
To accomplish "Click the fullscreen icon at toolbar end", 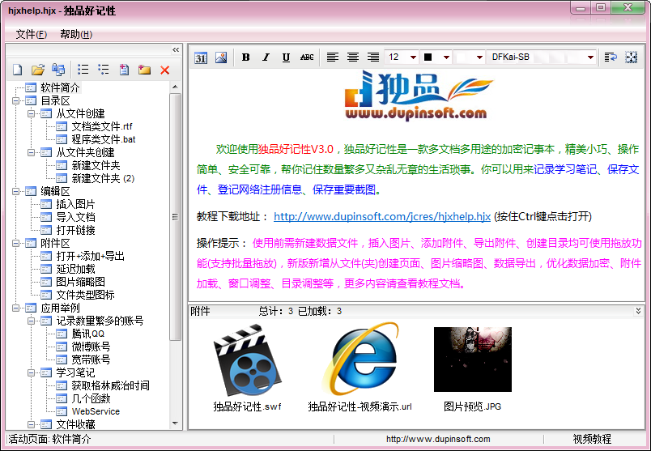I will pyautogui.click(x=632, y=57).
